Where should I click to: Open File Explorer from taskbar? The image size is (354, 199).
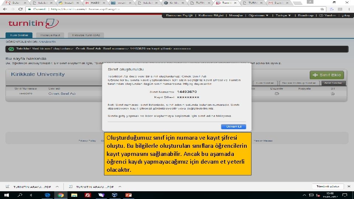pos(74,195)
